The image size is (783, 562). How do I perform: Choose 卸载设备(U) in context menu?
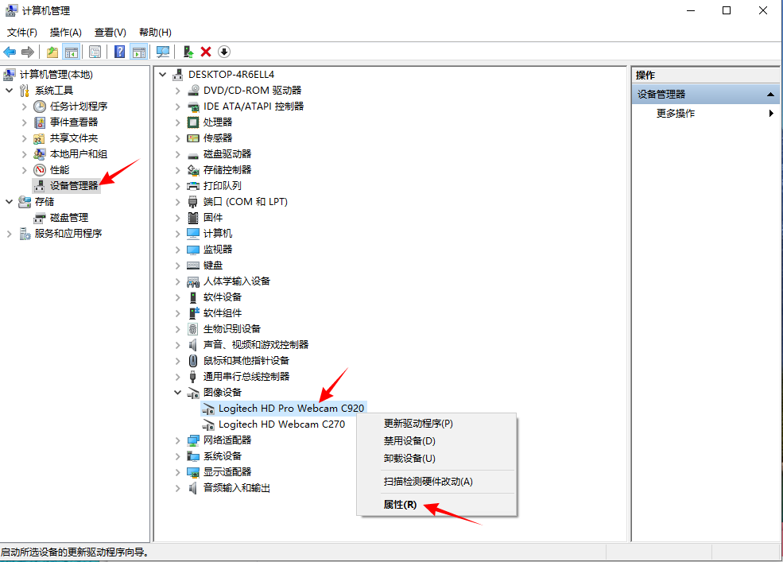click(x=436, y=459)
